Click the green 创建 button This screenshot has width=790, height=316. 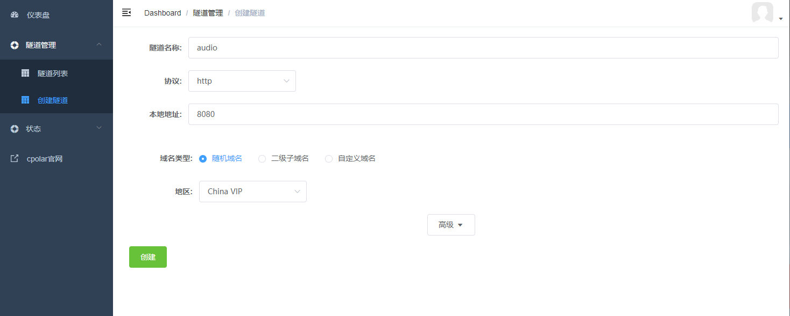[147, 256]
